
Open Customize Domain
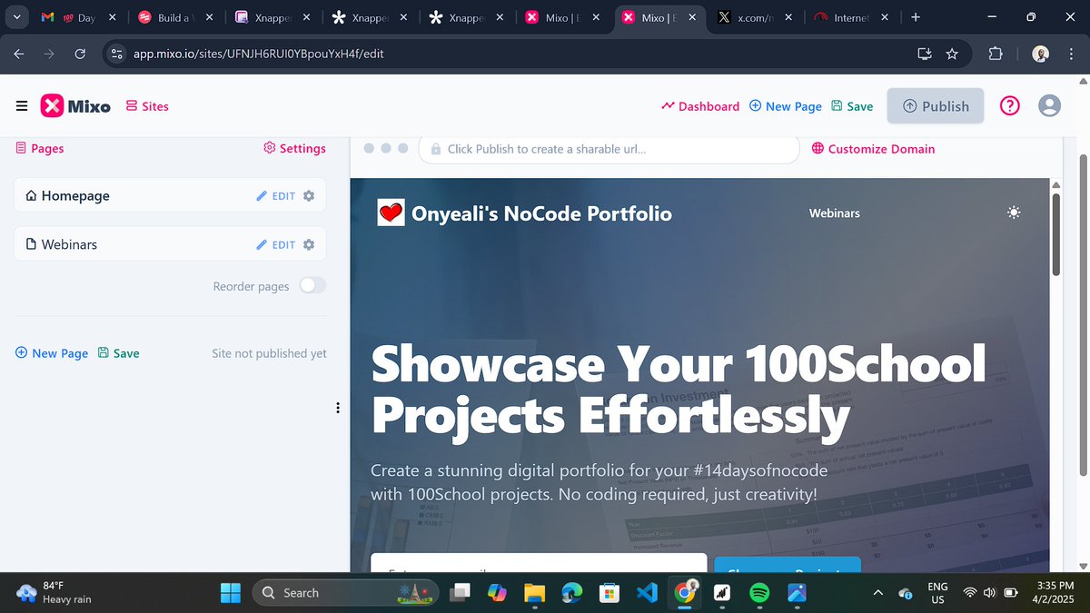pos(873,149)
